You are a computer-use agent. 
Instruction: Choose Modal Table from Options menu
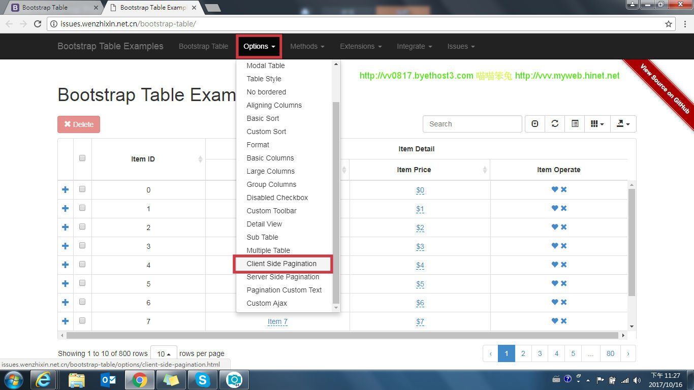click(x=283, y=66)
